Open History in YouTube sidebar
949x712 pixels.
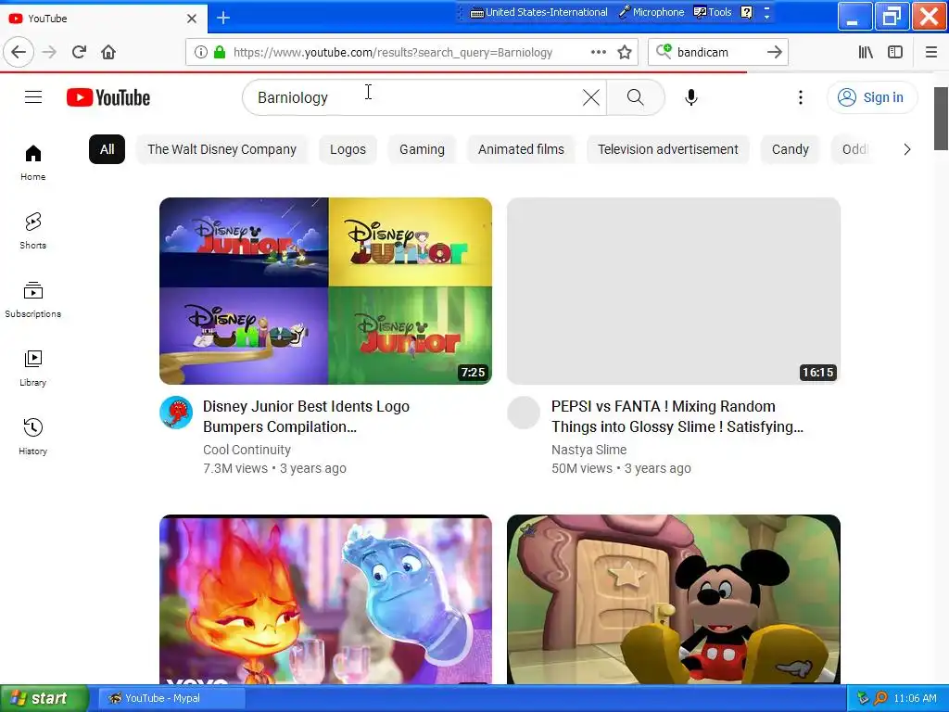pos(32,437)
